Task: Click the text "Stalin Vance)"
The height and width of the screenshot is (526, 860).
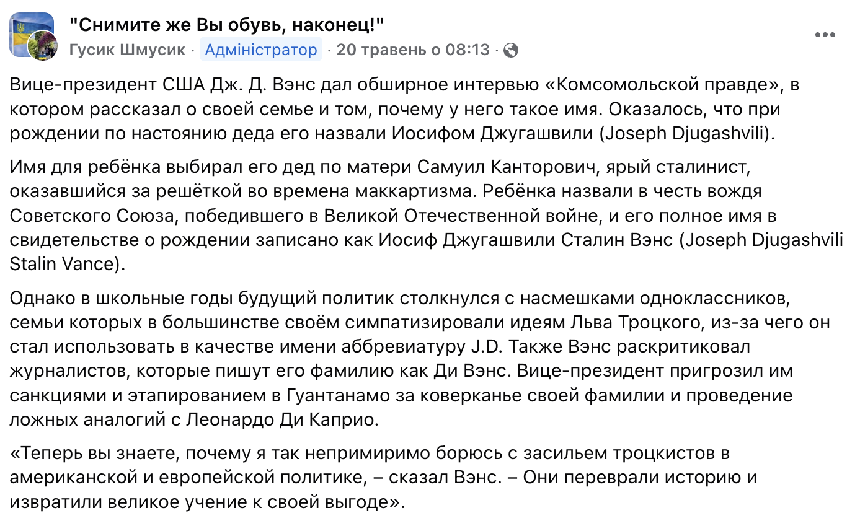Action: point(68,263)
